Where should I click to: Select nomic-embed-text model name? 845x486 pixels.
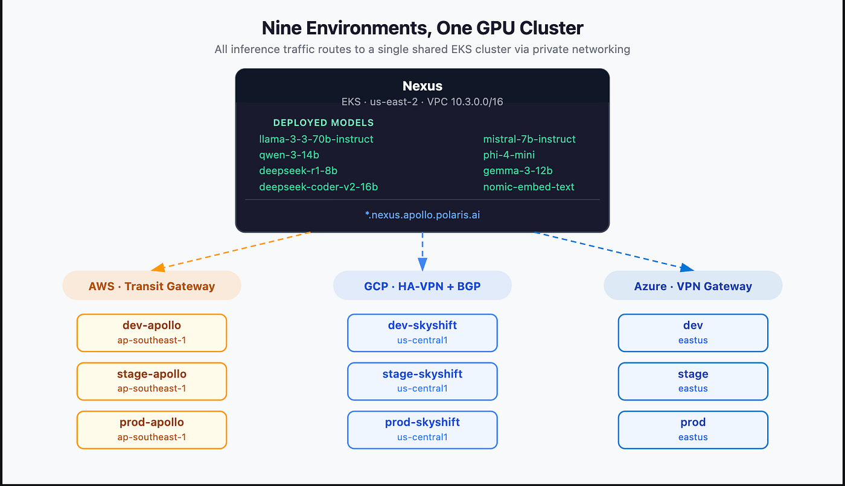pyautogui.click(x=529, y=187)
